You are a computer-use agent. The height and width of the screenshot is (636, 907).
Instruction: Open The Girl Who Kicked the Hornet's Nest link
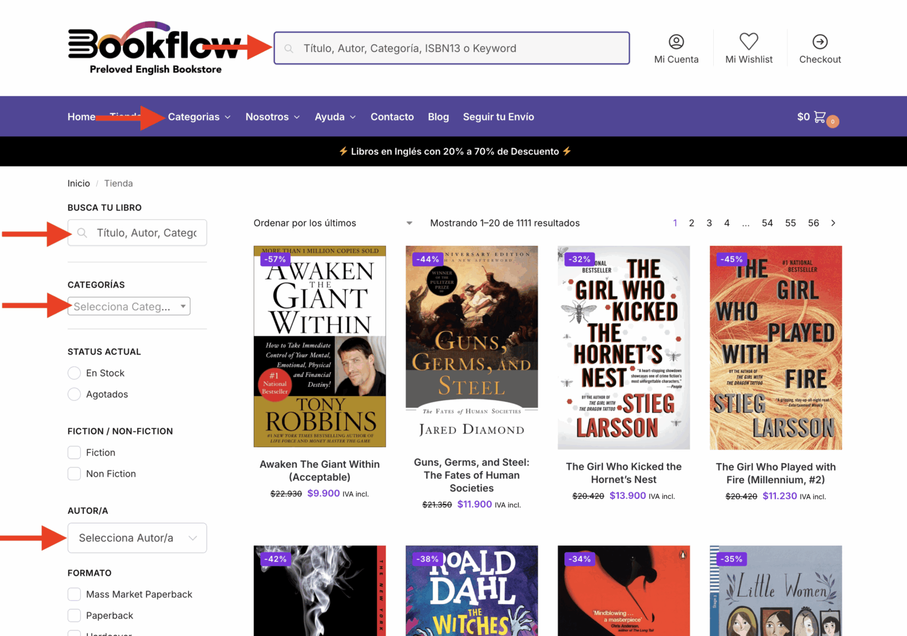pos(623,473)
